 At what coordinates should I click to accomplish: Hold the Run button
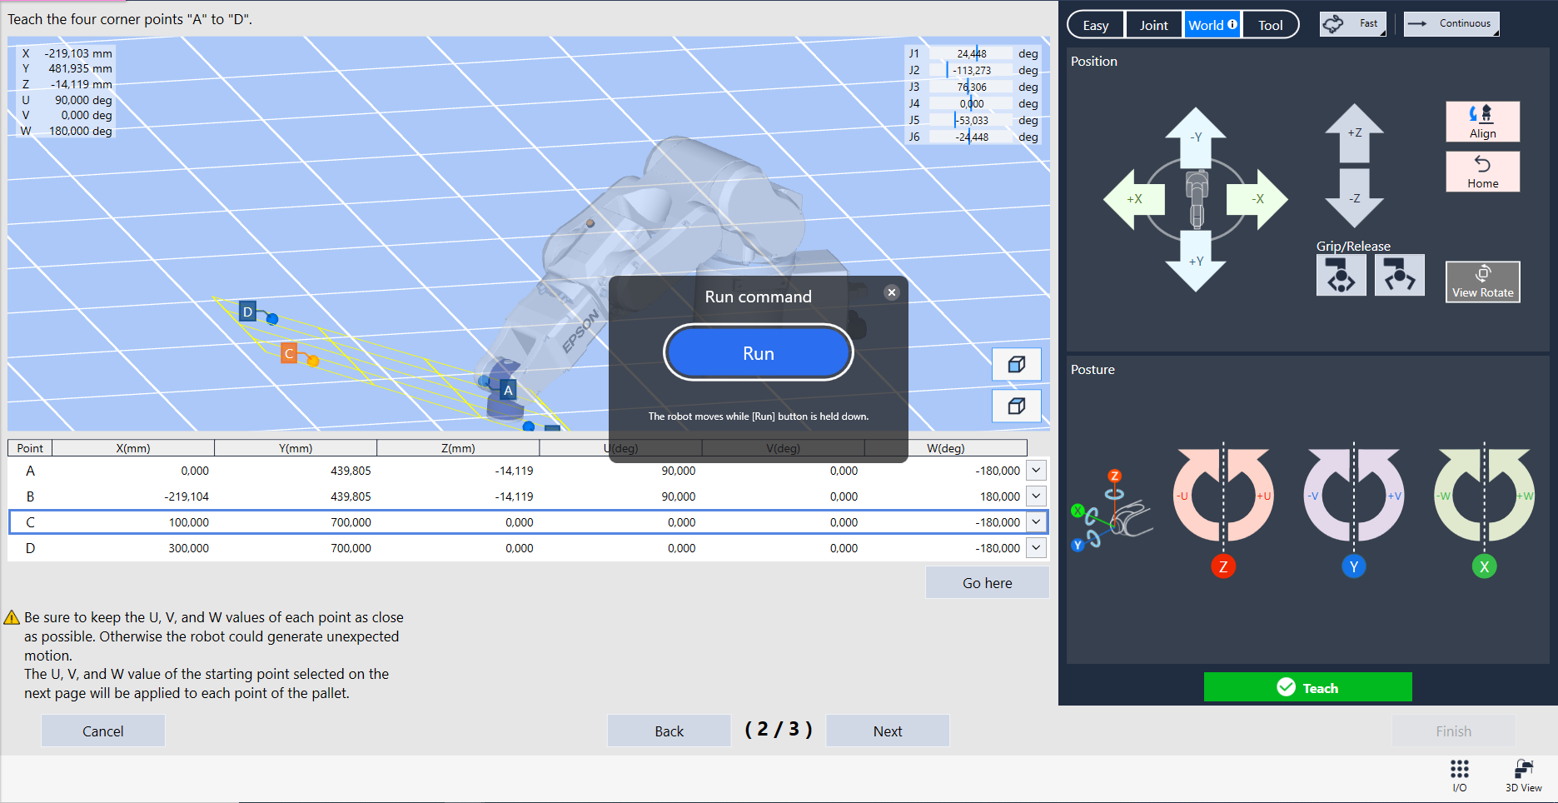(x=759, y=353)
